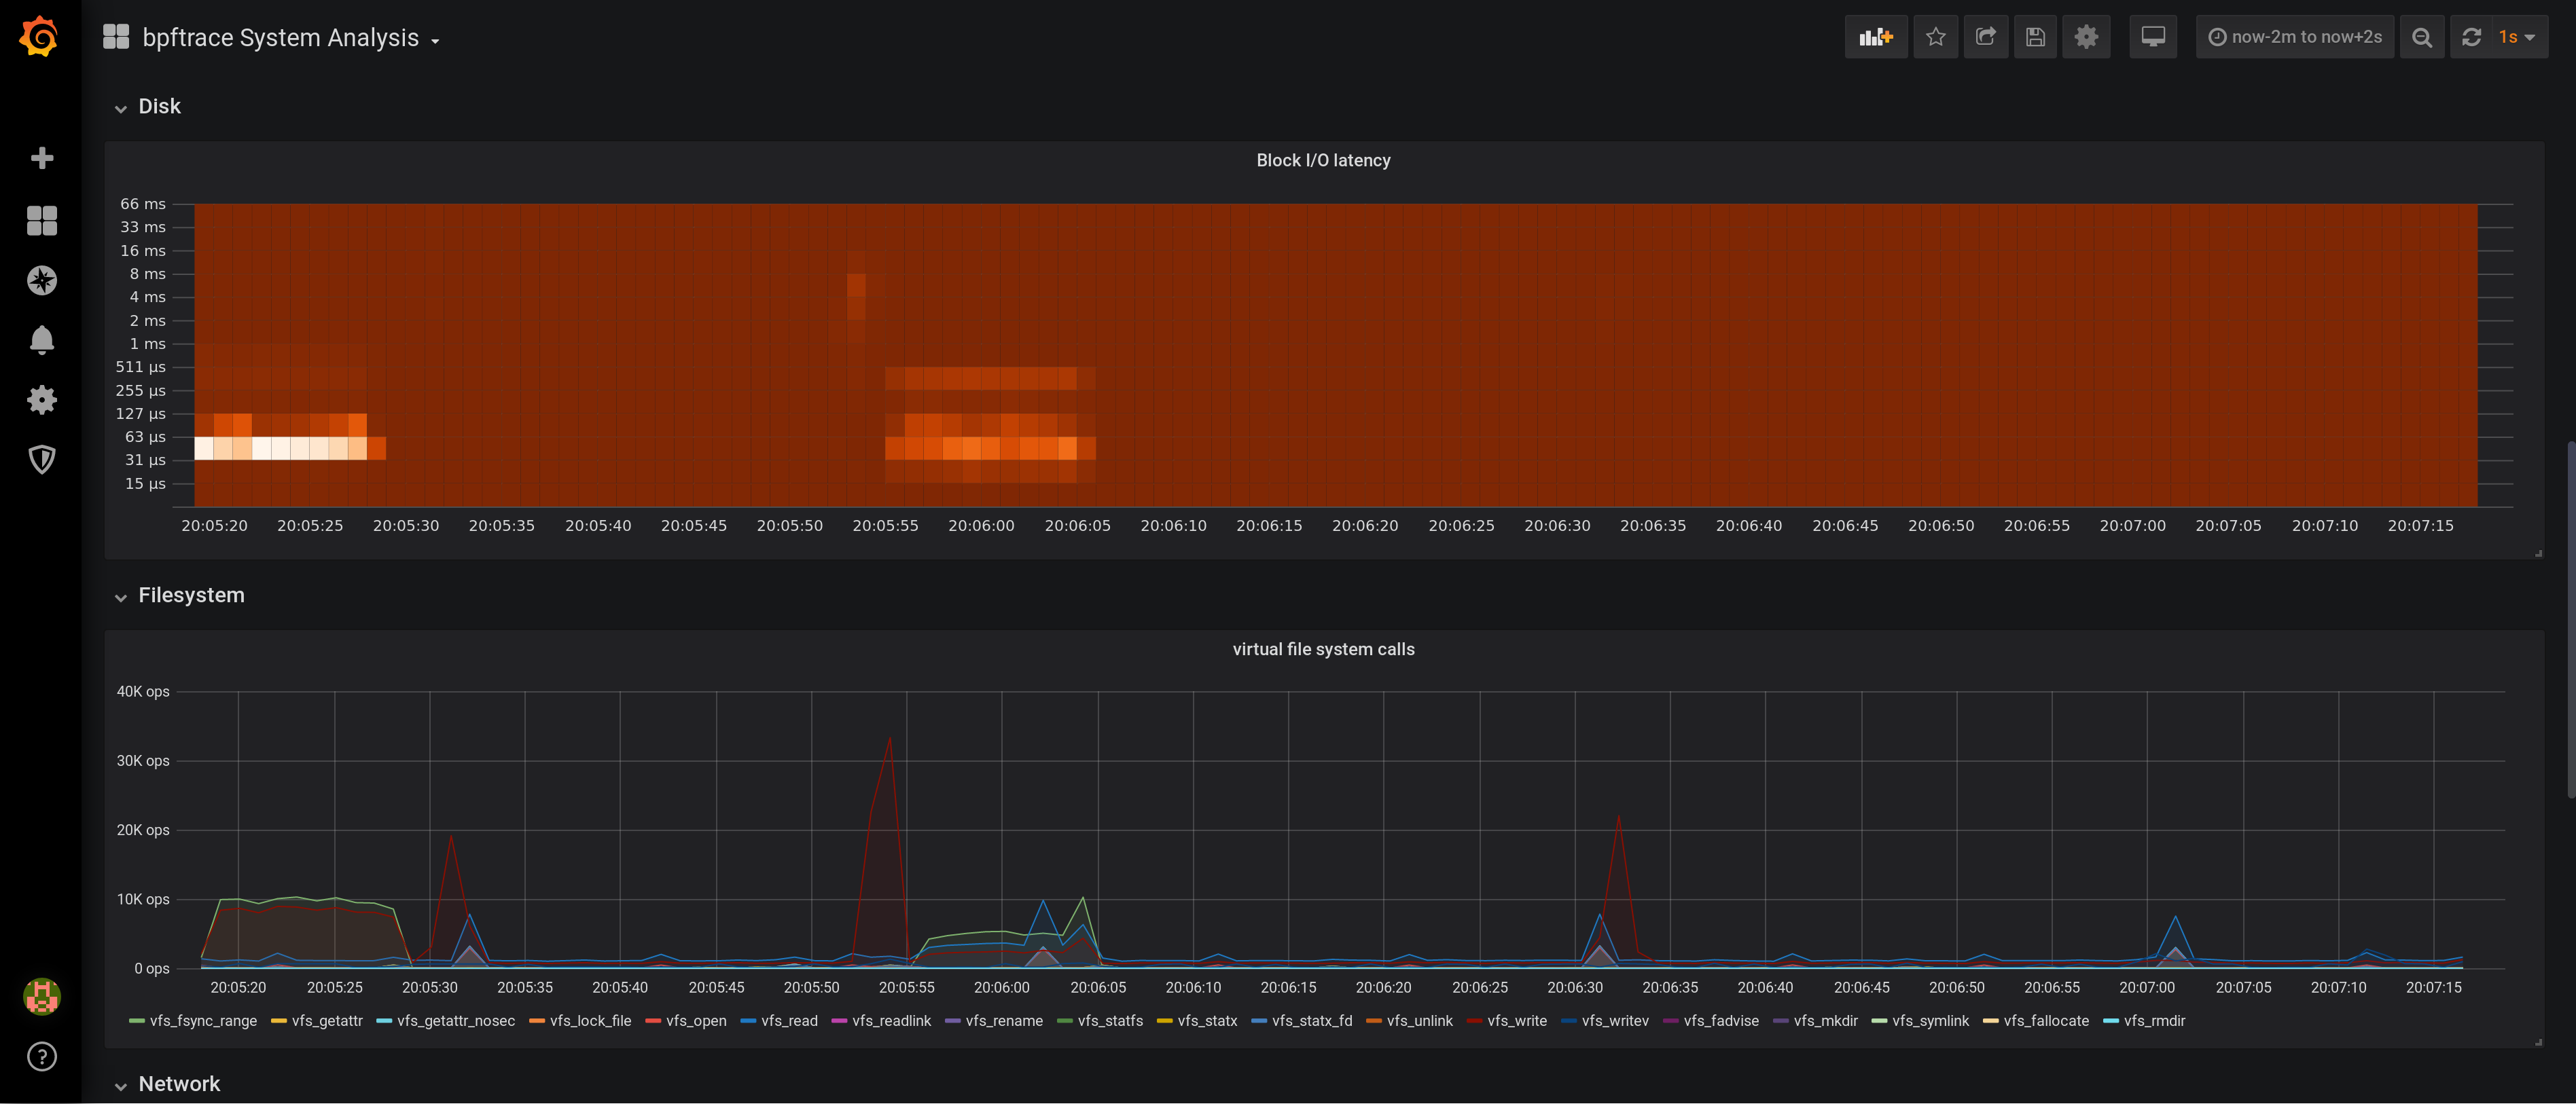Click the zoom out time range icon
Image resolution: width=2576 pixels, height=1104 pixels.
tap(2421, 37)
